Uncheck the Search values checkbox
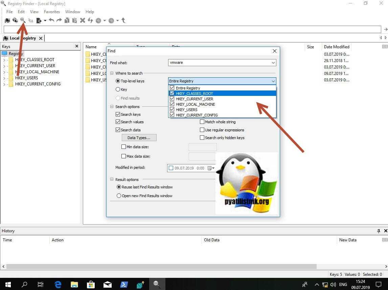This screenshot has height=290, width=388. (x=118, y=122)
